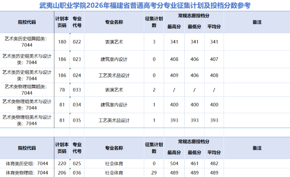
Task: Click major code 036
Action: (77, 173)
